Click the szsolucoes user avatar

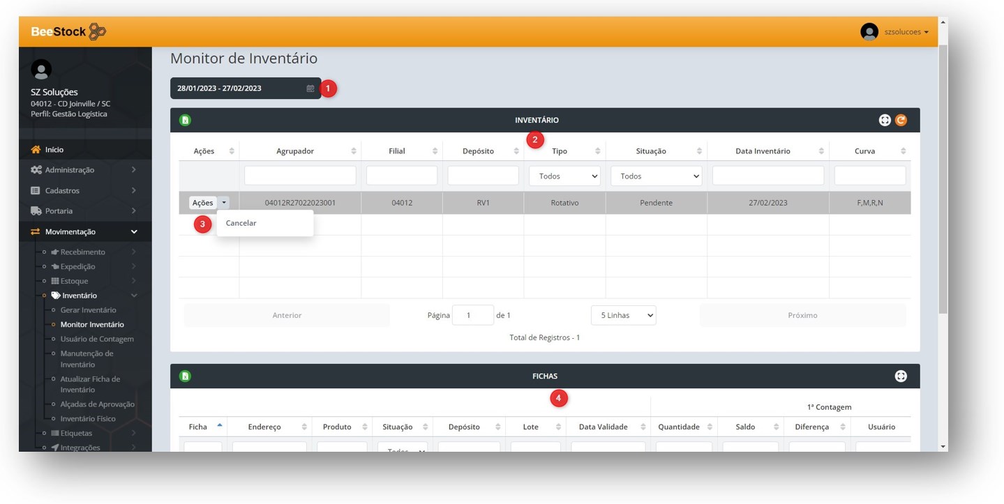[869, 32]
